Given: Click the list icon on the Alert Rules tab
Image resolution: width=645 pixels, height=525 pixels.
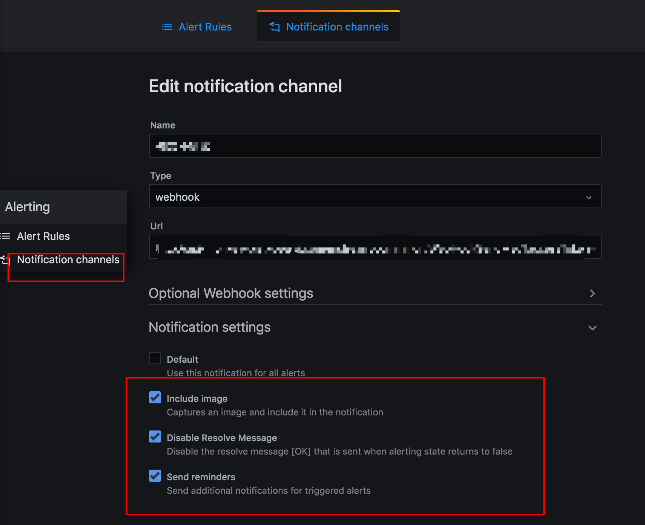Looking at the screenshot, I should click(167, 27).
